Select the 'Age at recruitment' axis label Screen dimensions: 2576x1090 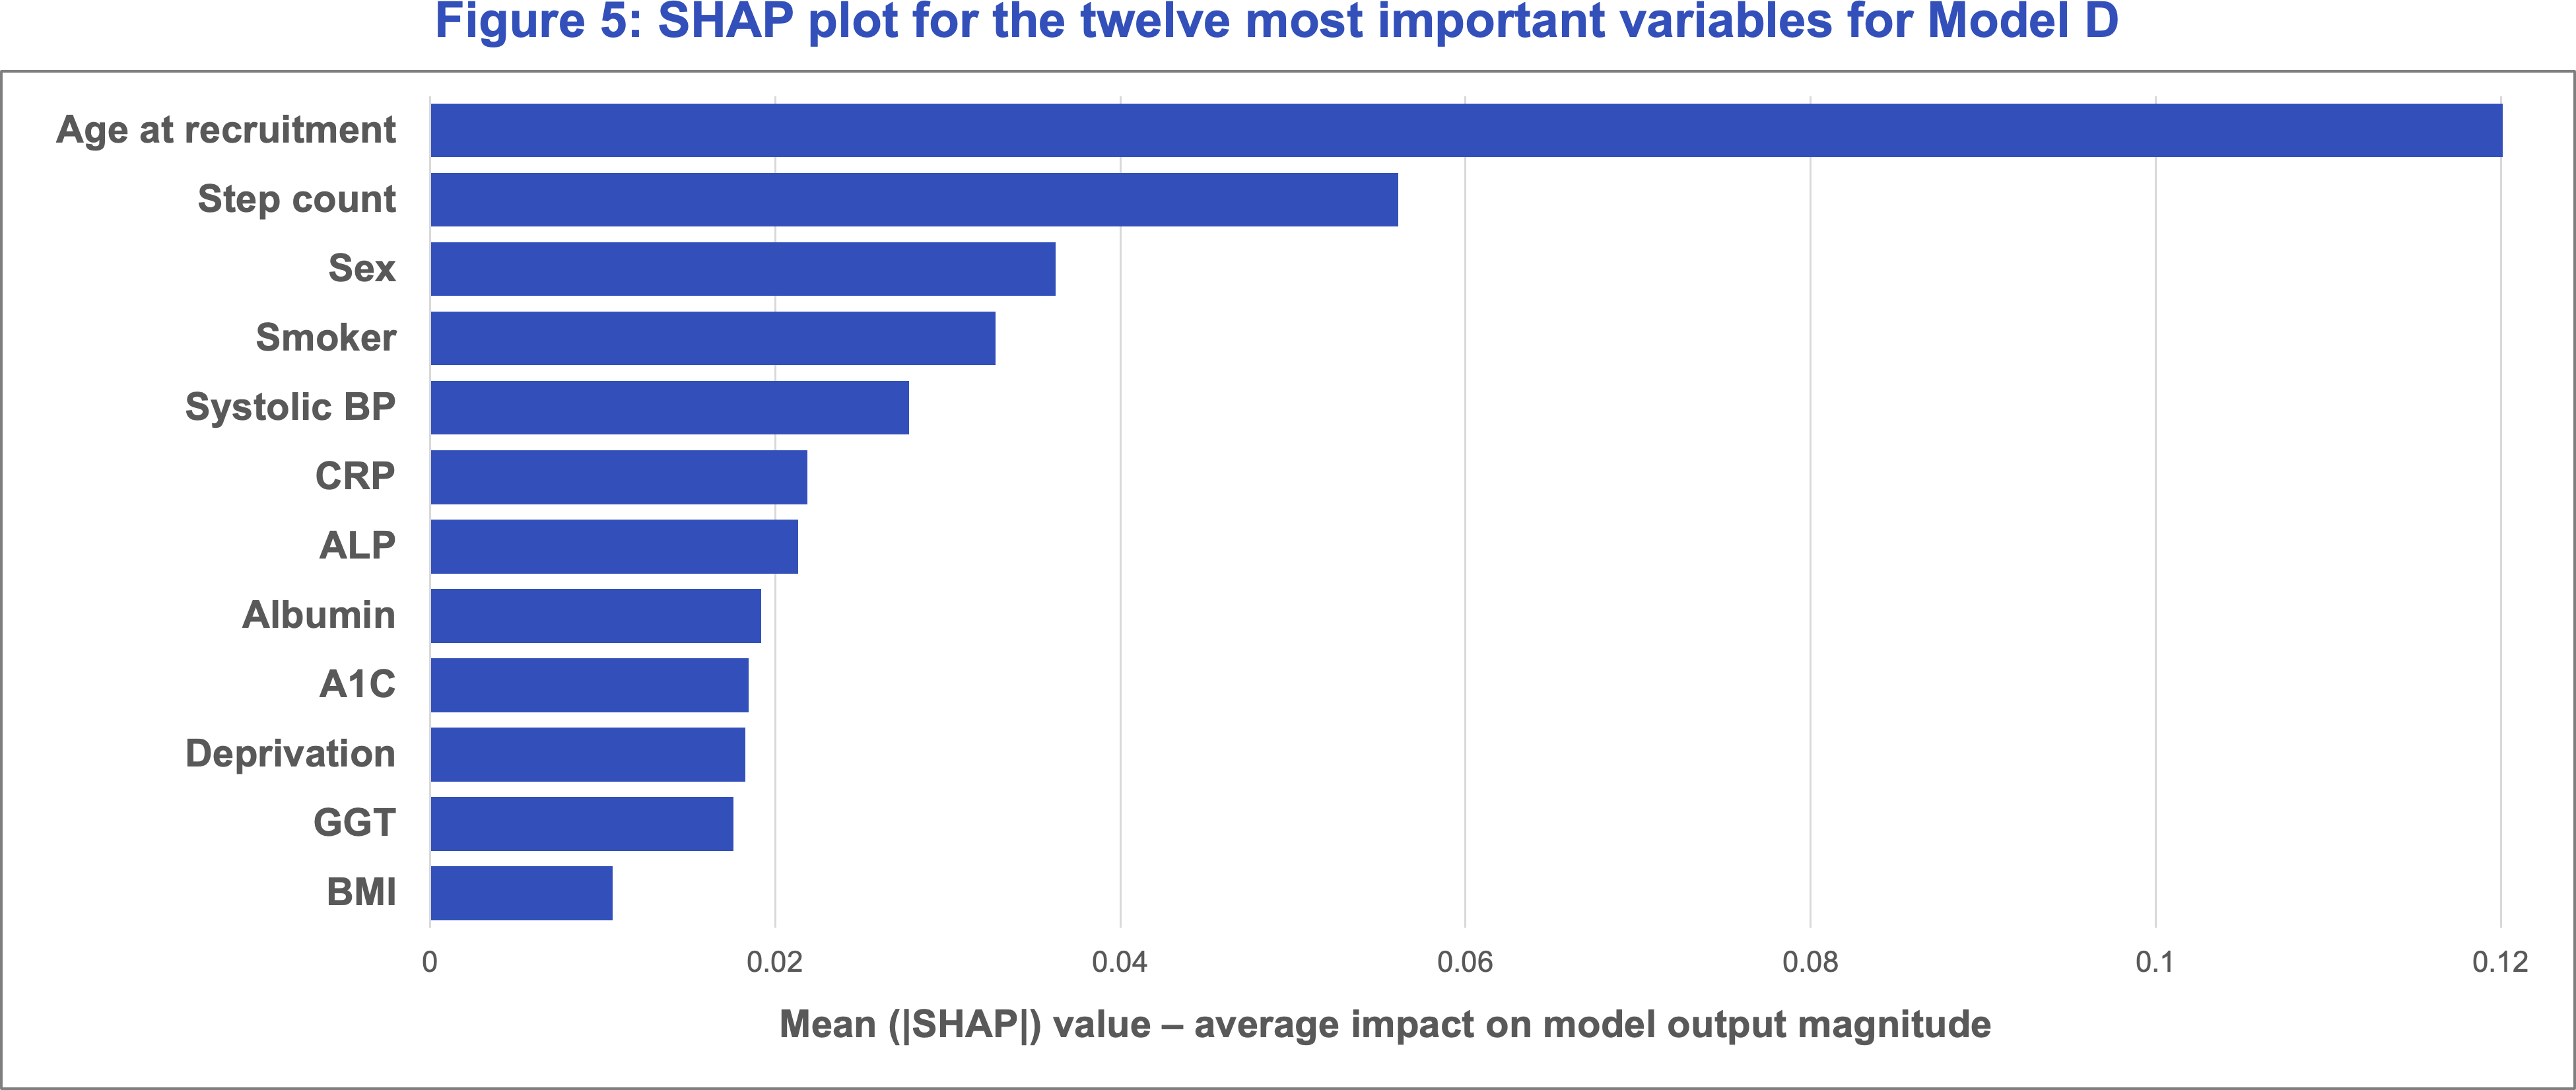pos(226,130)
